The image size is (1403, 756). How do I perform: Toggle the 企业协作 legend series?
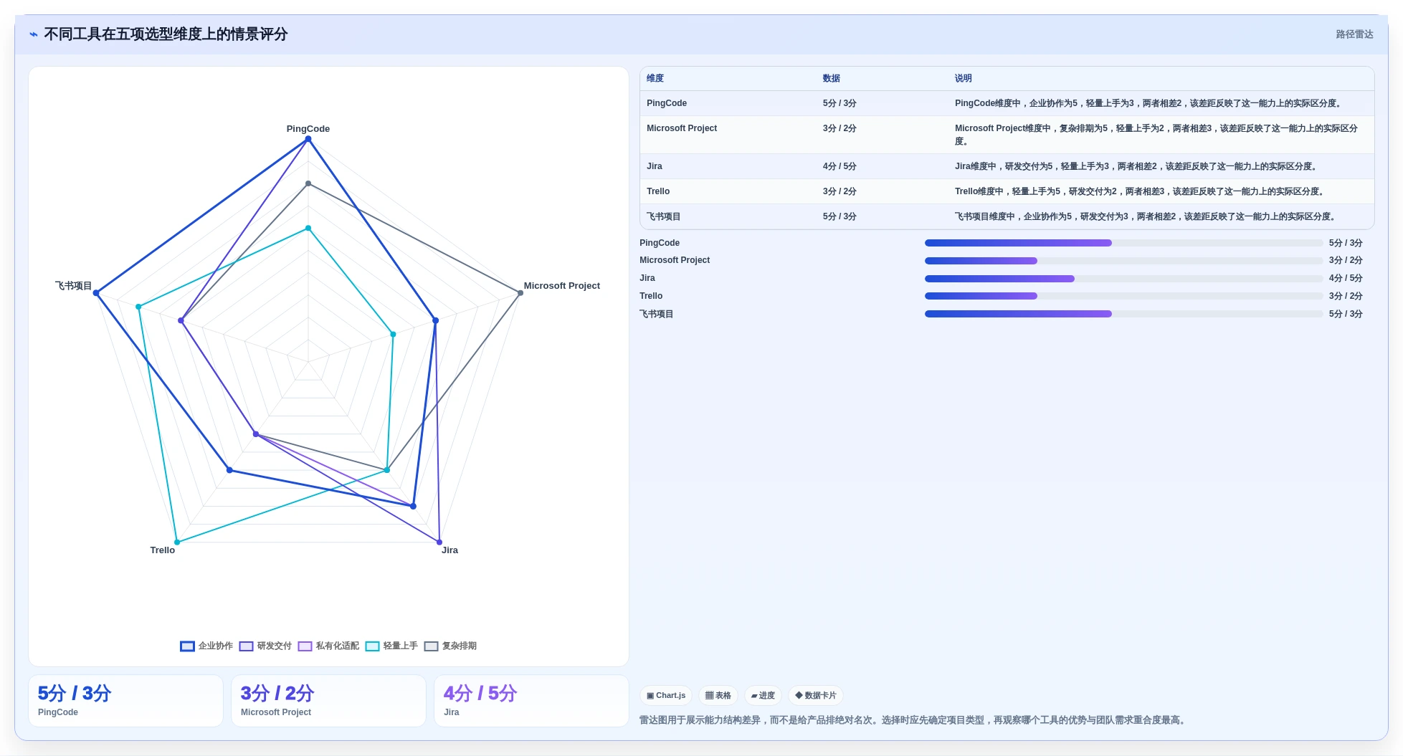pos(206,646)
